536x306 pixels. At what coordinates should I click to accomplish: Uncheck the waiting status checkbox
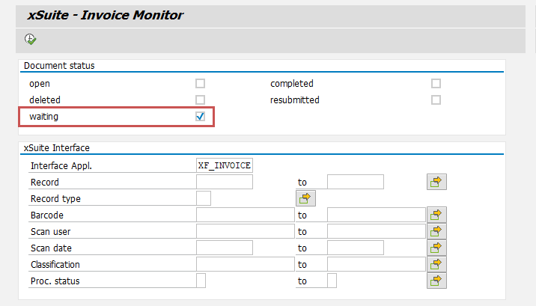200,117
